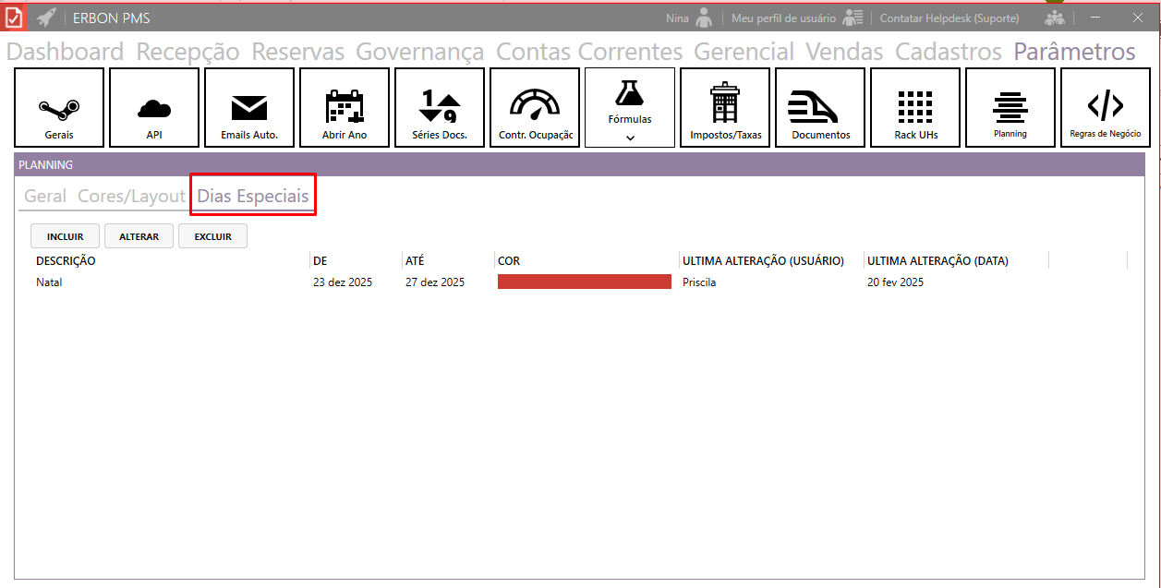Select the Natal row description
The width and height of the screenshot is (1161, 588).
click(49, 282)
